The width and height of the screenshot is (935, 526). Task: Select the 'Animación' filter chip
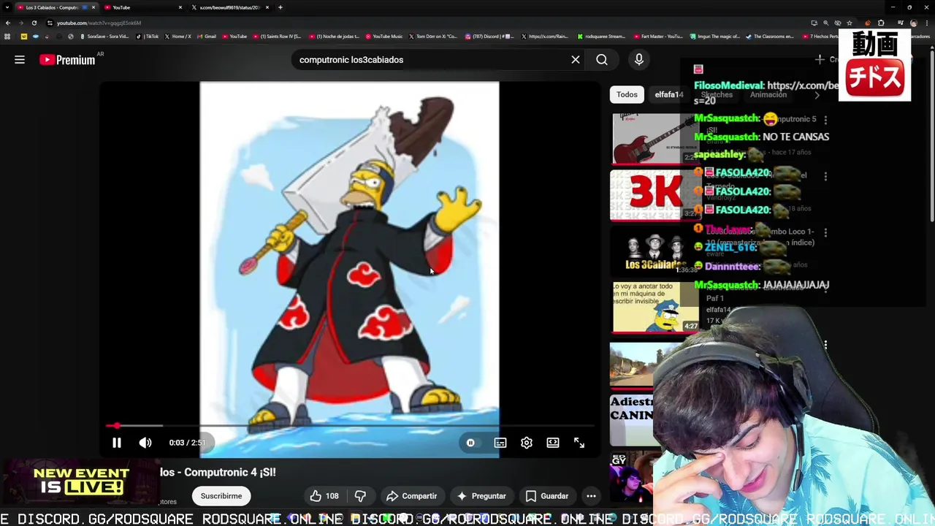(768, 94)
